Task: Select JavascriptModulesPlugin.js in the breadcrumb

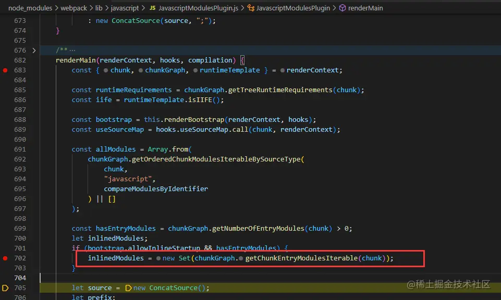Action: click(x=199, y=8)
